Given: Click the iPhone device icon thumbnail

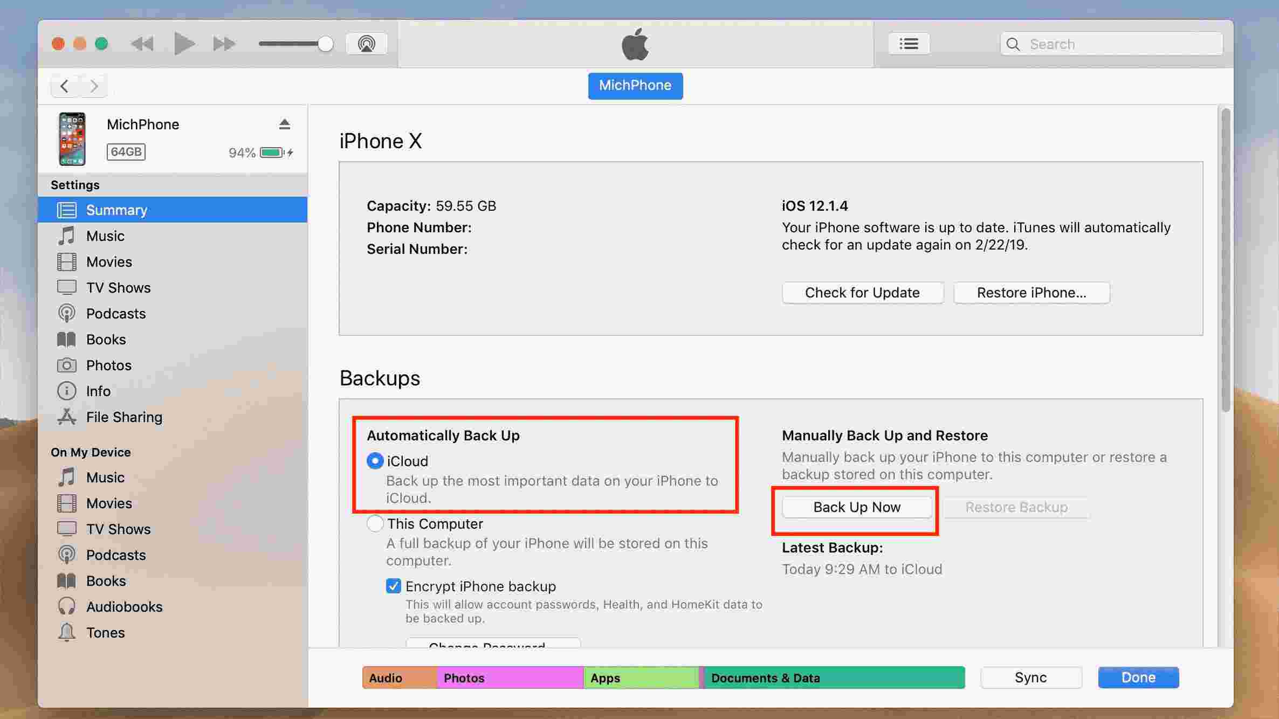Looking at the screenshot, I should tap(74, 138).
